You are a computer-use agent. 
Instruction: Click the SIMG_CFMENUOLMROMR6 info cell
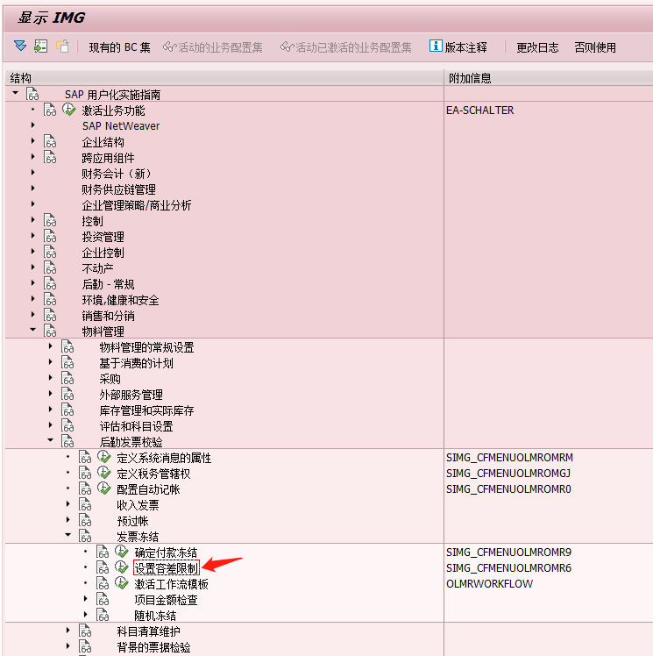point(508,567)
